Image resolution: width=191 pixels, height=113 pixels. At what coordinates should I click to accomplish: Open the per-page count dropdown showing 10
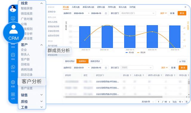coord(181,102)
